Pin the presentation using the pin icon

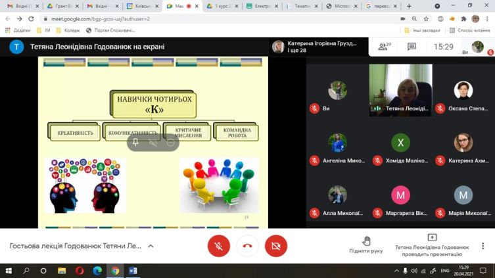click(x=135, y=142)
